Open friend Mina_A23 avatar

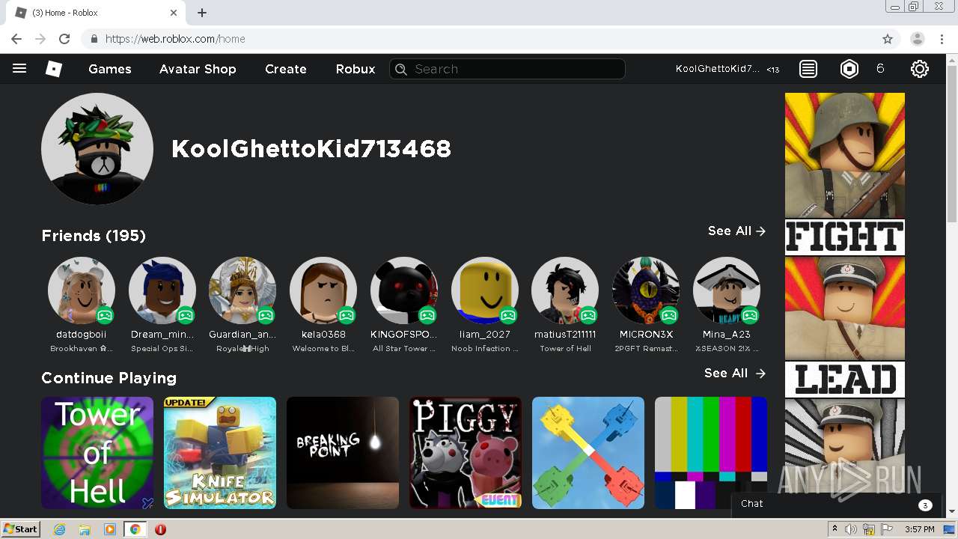[727, 290]
